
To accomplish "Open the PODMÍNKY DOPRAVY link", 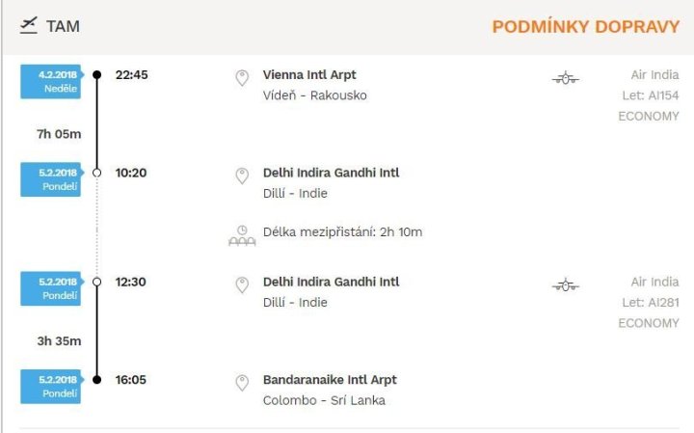I will point(585,27).
